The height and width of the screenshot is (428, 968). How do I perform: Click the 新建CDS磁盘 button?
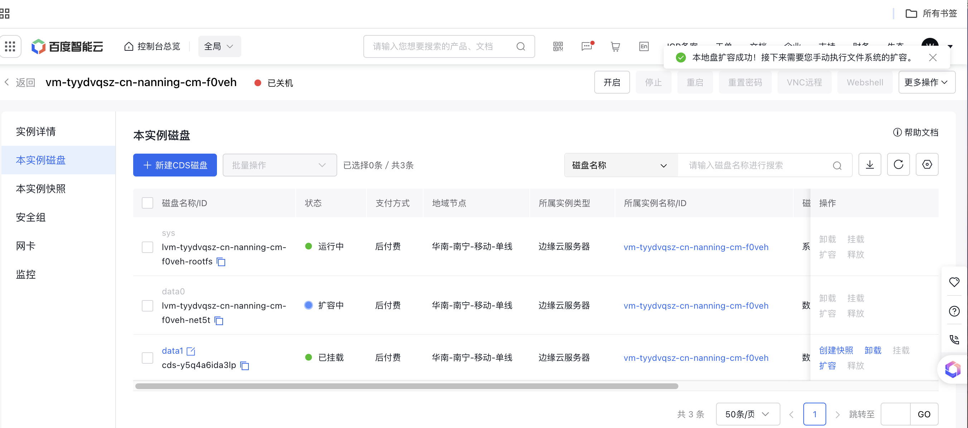point(175,165)
